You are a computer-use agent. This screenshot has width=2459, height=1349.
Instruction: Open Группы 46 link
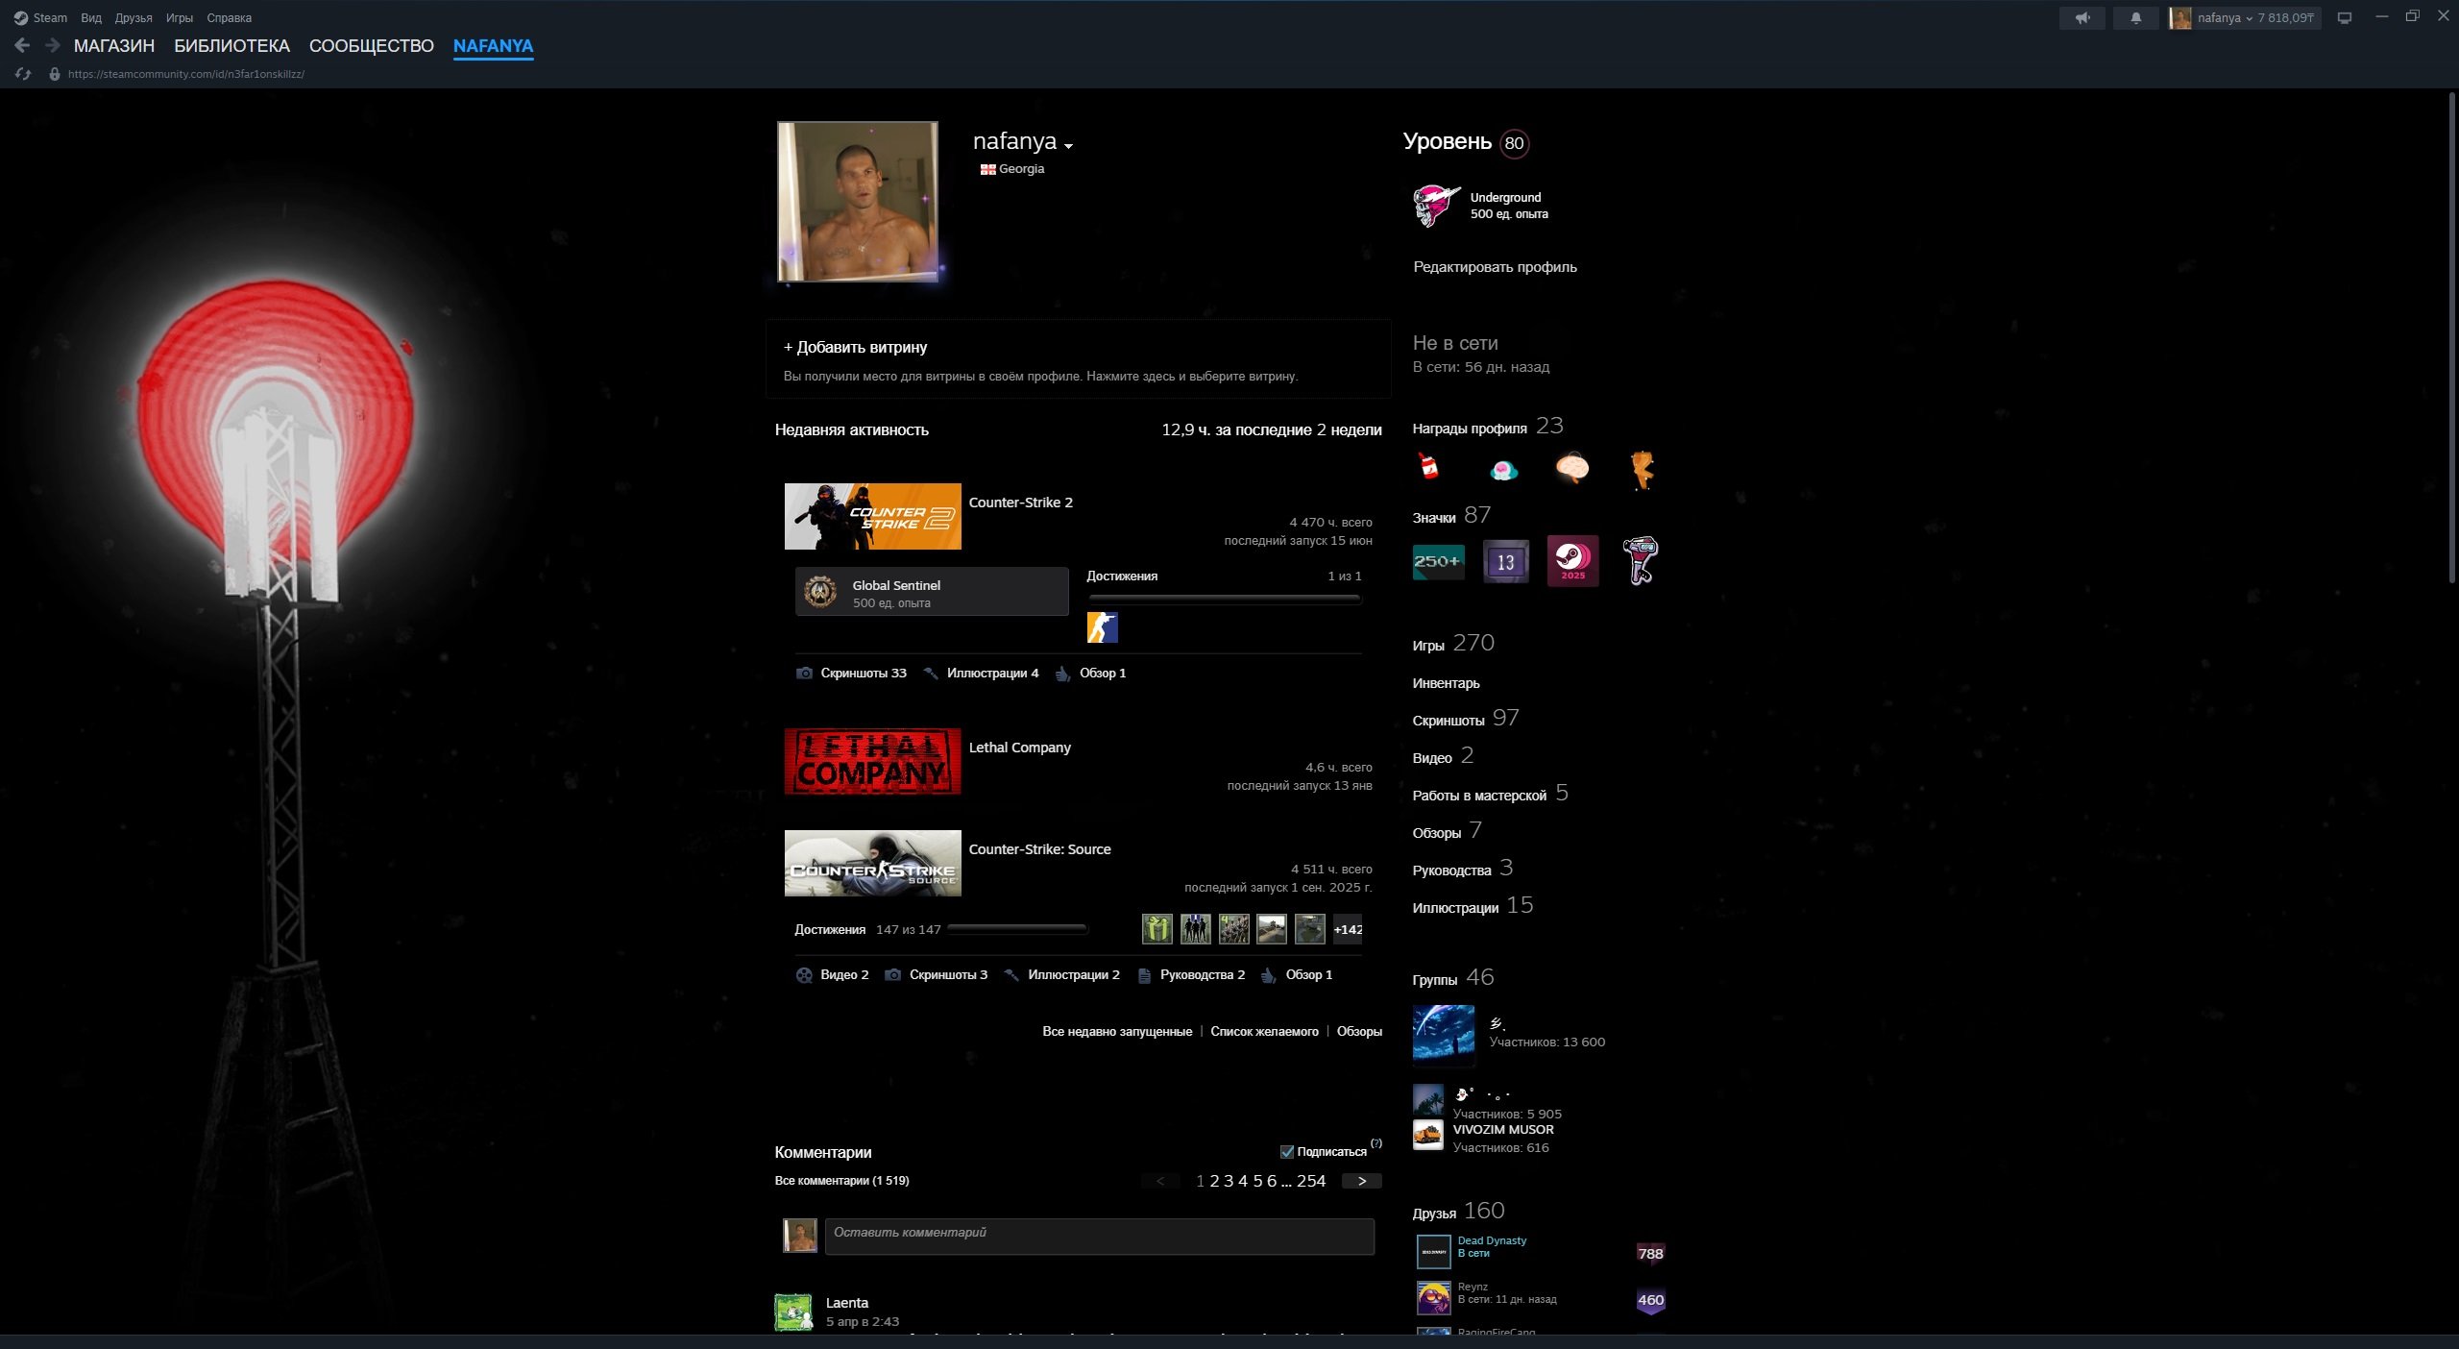(x=1452, y=977)
